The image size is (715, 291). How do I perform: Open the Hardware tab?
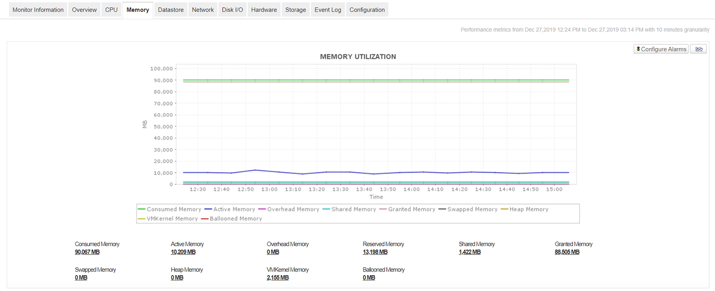pos(264,9)
